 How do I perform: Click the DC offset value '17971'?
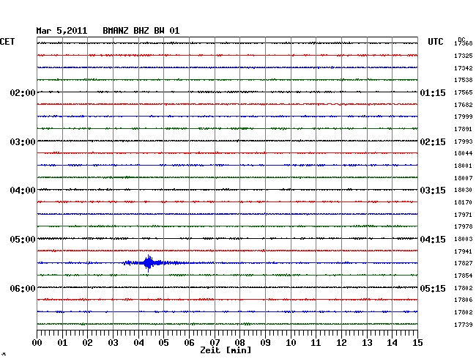(464, 215)
